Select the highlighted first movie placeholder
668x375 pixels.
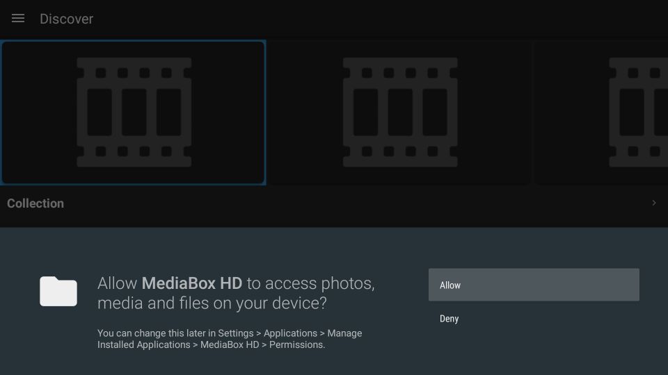tap(134, 112)
